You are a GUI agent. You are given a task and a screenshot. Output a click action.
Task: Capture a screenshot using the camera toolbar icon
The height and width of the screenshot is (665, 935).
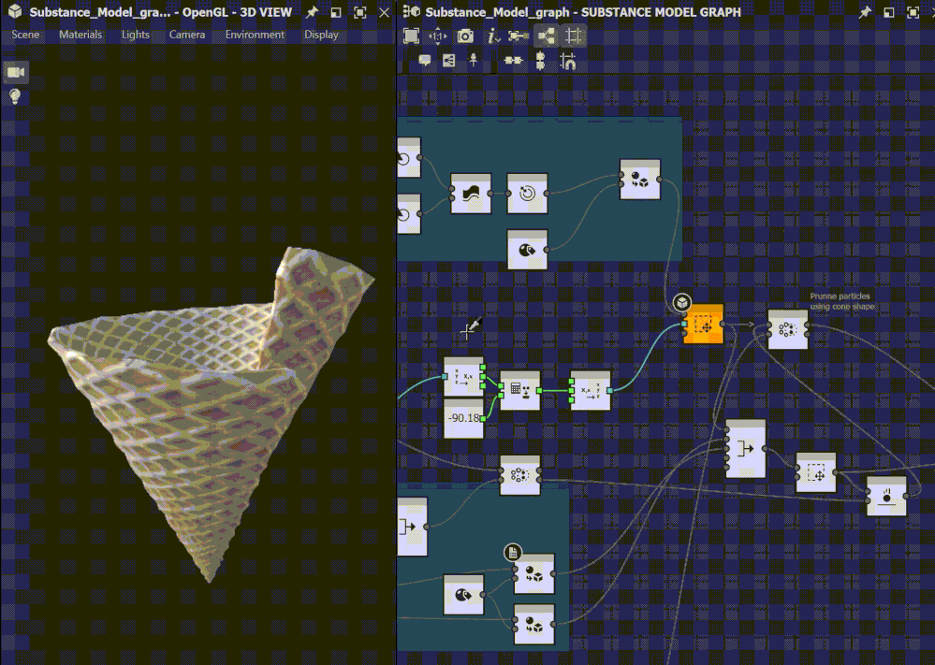point(464,36)
